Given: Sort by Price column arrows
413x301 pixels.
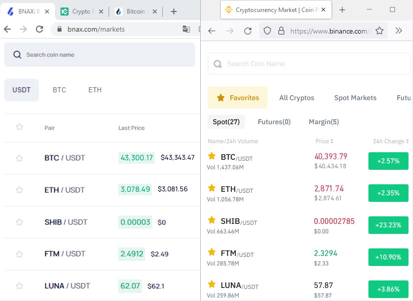Looking at the screenshot, I should click(x=332, y=141).
